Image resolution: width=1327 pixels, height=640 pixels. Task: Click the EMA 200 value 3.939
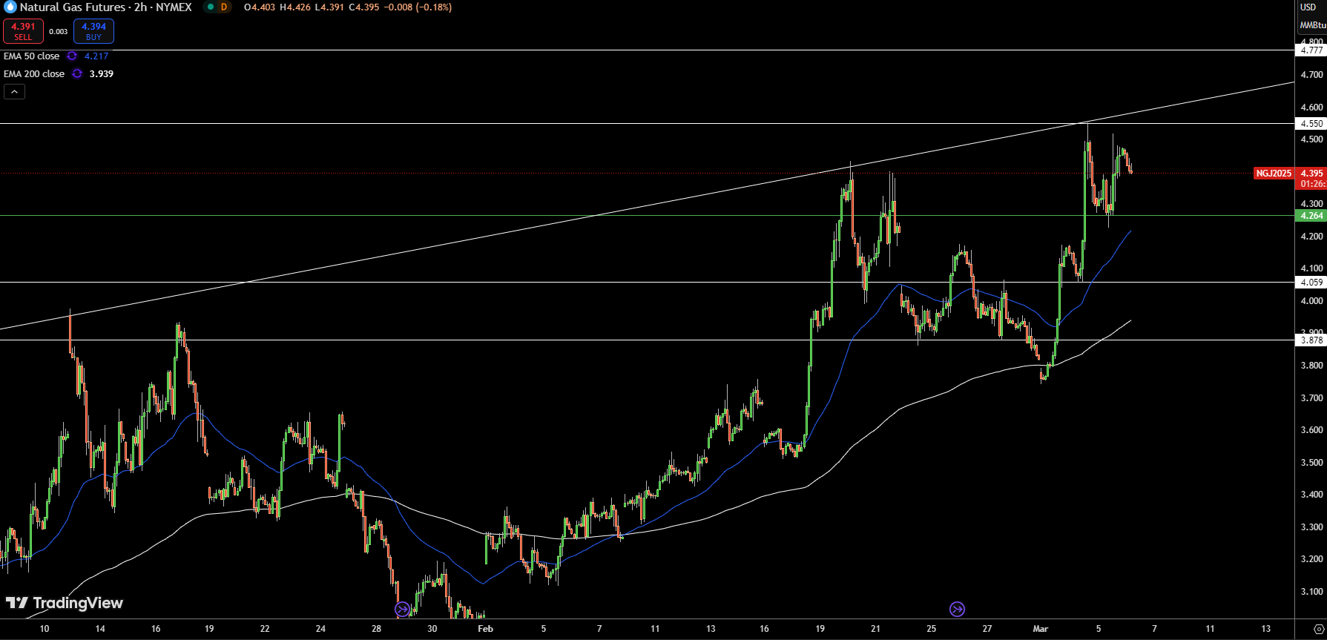tap(102, 74)
